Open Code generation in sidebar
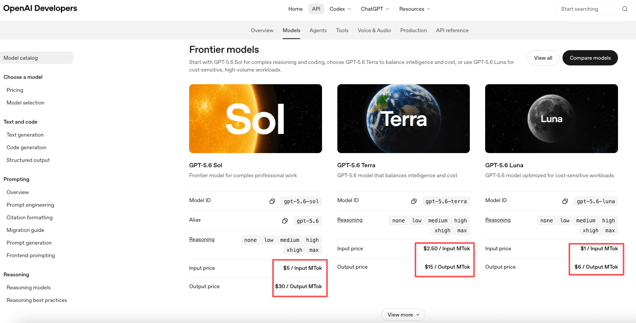The image size is (636, 323). point(26,147)
